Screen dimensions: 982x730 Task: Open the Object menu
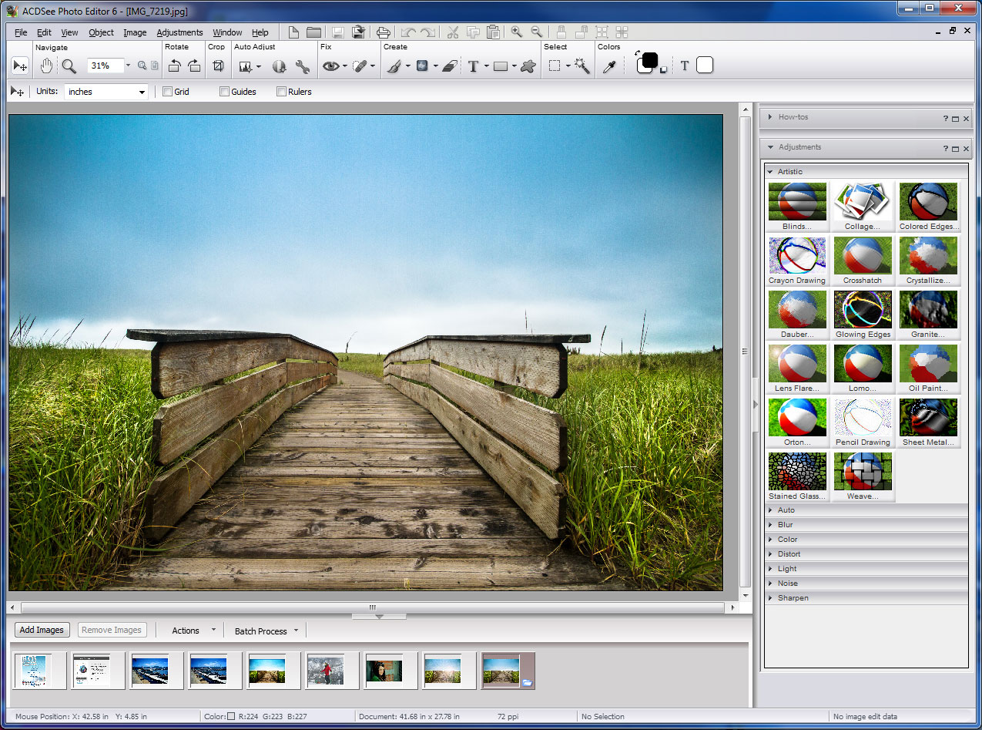click(101, 32)
